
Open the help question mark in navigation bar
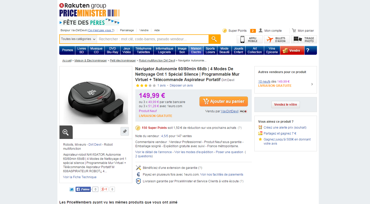(x=308, y=50)
